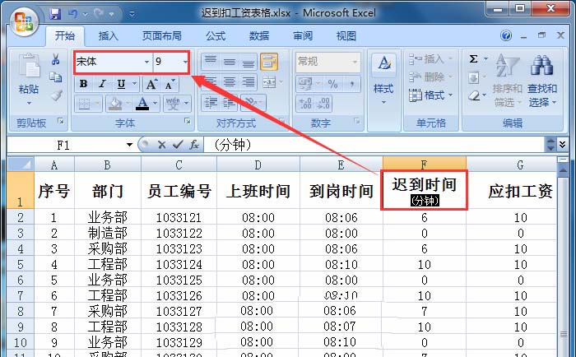Screen dimensions: 576x357
Task: Open the phonetic guide wén button
Action: (x=173, y=104)
